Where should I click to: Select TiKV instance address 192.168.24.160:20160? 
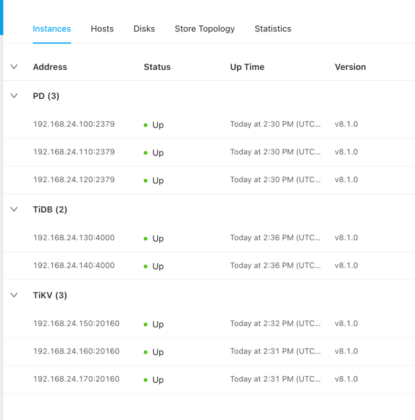click(76, 351)
